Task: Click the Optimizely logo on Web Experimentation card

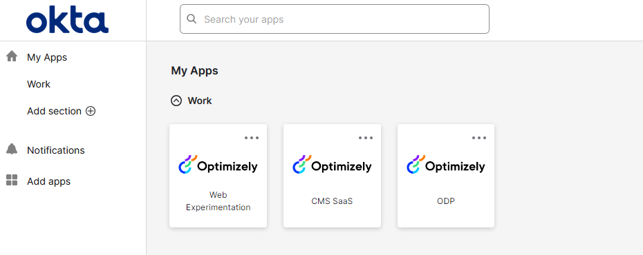Action: click(x=218, y=165)
